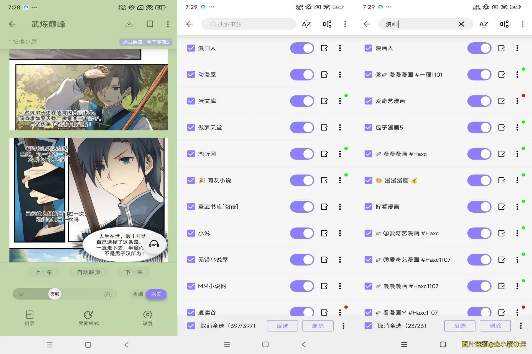Click the bookmark icon next to download

tap(150, 24)
